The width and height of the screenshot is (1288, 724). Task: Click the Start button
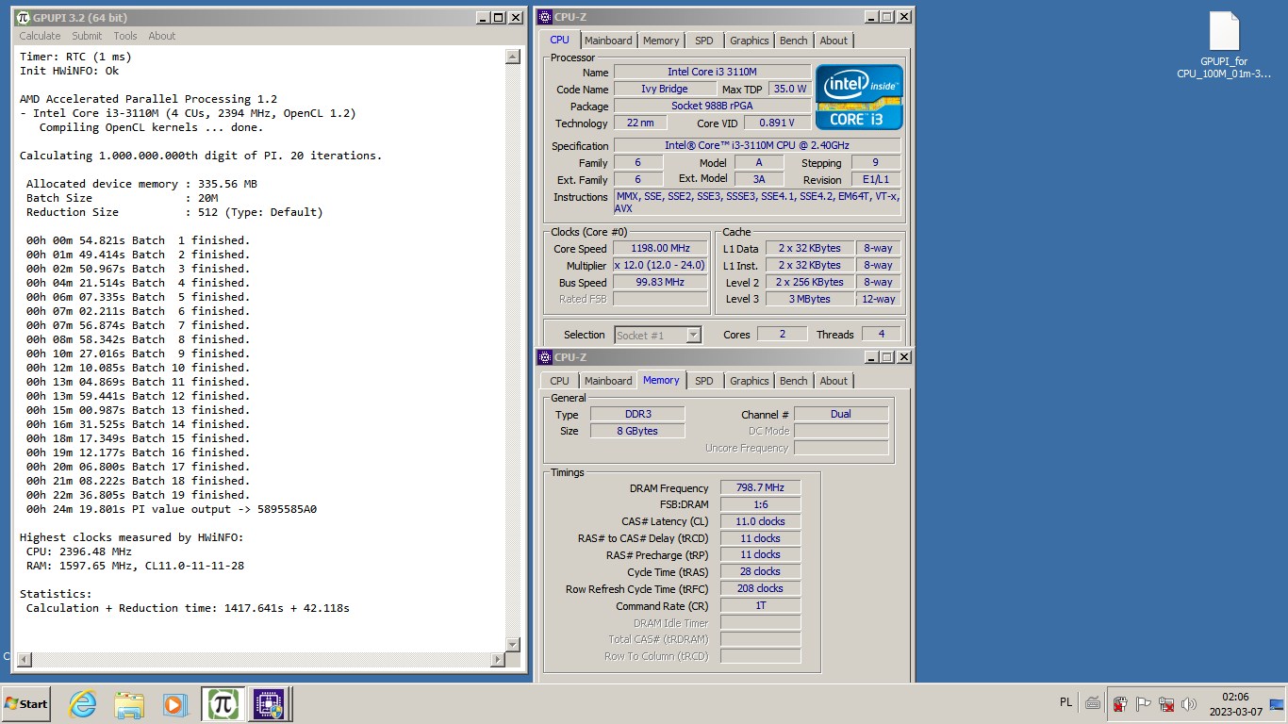point(26,703)
